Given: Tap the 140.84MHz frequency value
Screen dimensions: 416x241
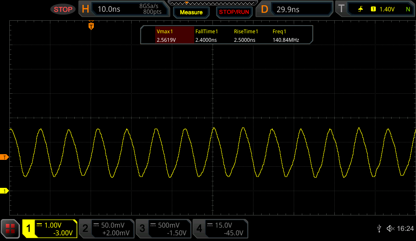Looking at the screenshot, I should (x=286, y=40).
